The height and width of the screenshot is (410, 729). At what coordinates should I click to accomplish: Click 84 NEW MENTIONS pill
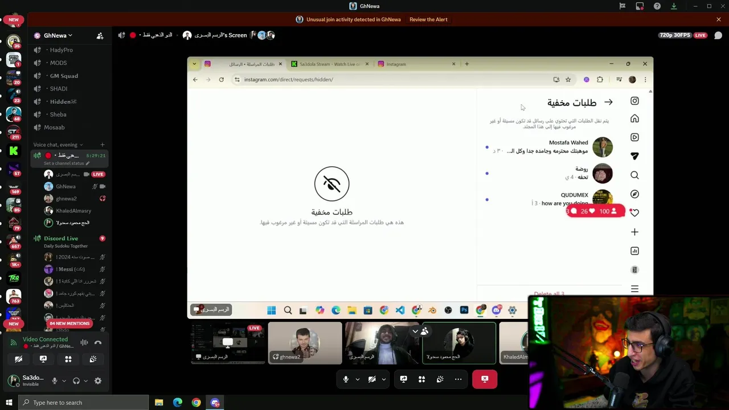pos(69,323)
